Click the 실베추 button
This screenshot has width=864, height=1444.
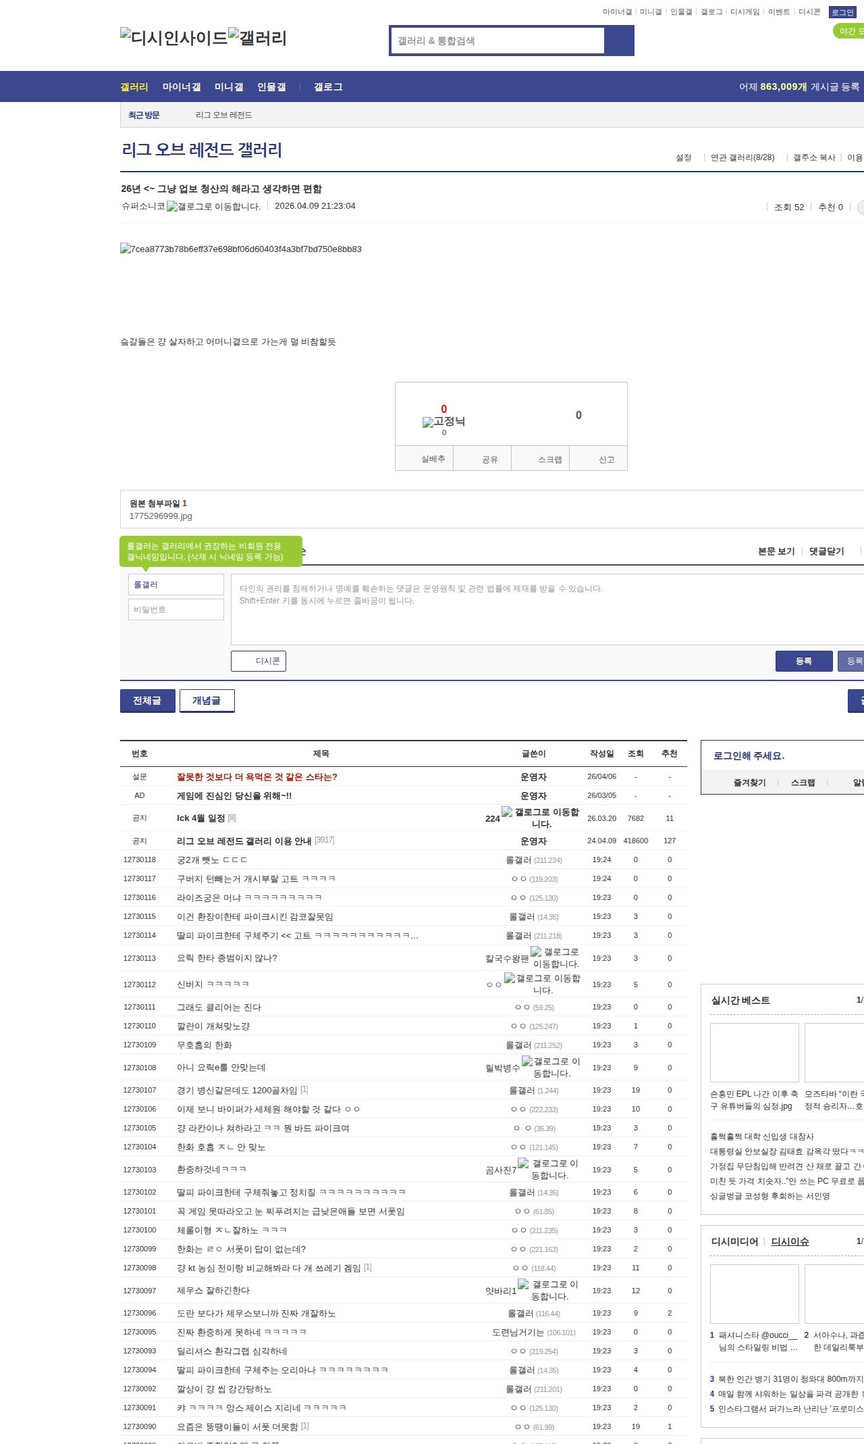(424, 458)
